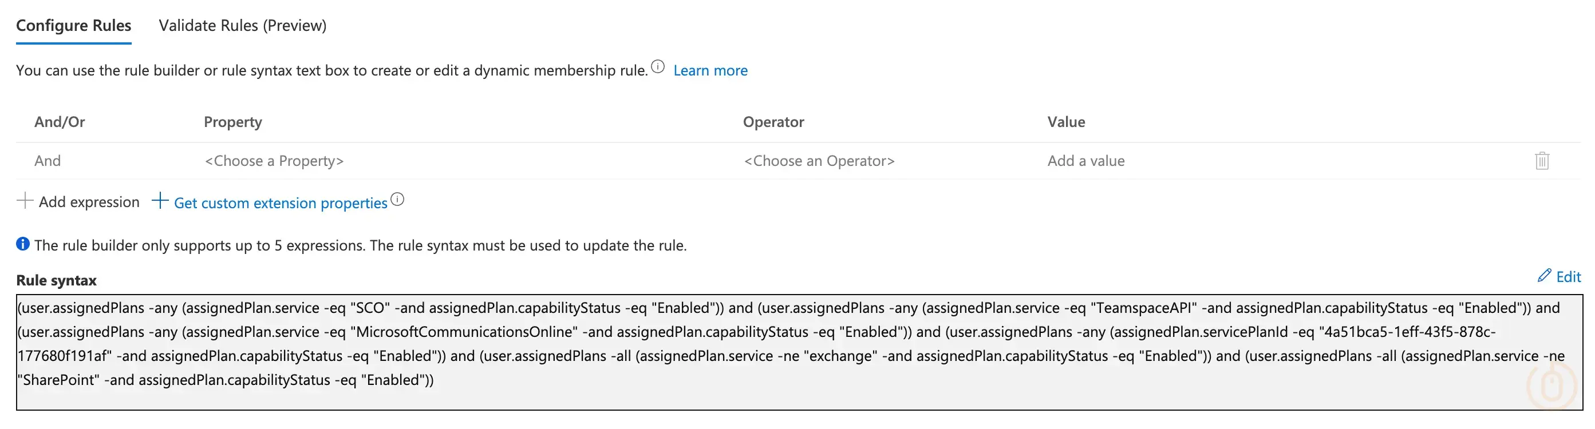Click the Property column header

tap(233, 122)
